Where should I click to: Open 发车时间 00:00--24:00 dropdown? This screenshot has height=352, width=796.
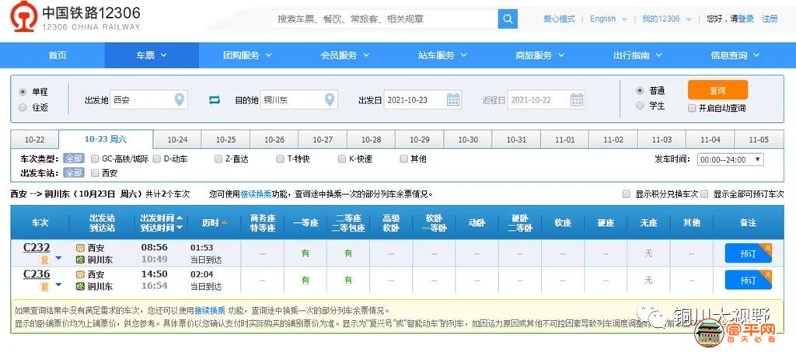point(730,160)
